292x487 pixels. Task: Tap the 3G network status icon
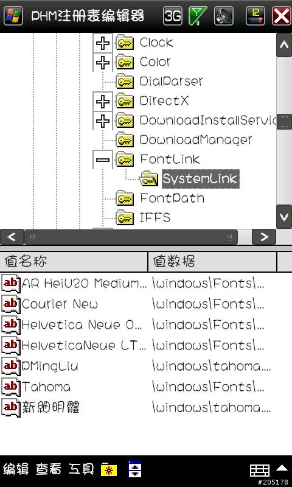click(x=173, y=16)
